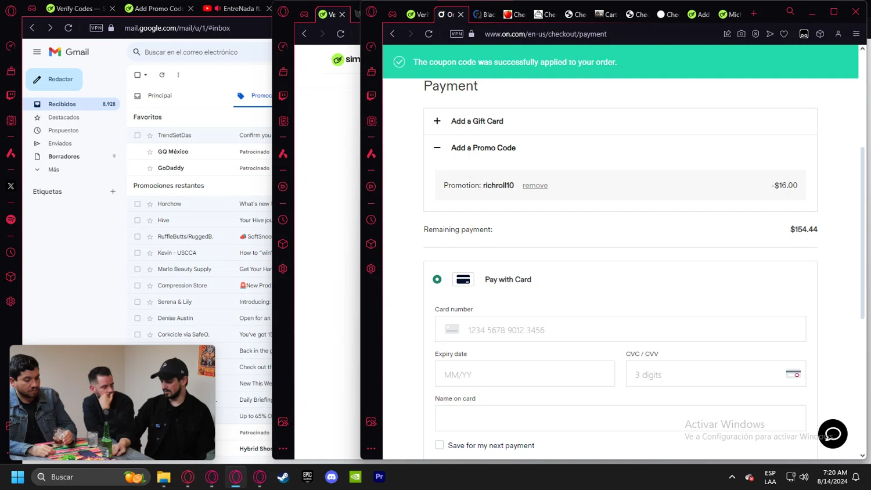Open the live chat bubble button

pyautogui.click(x=833, y=434)
